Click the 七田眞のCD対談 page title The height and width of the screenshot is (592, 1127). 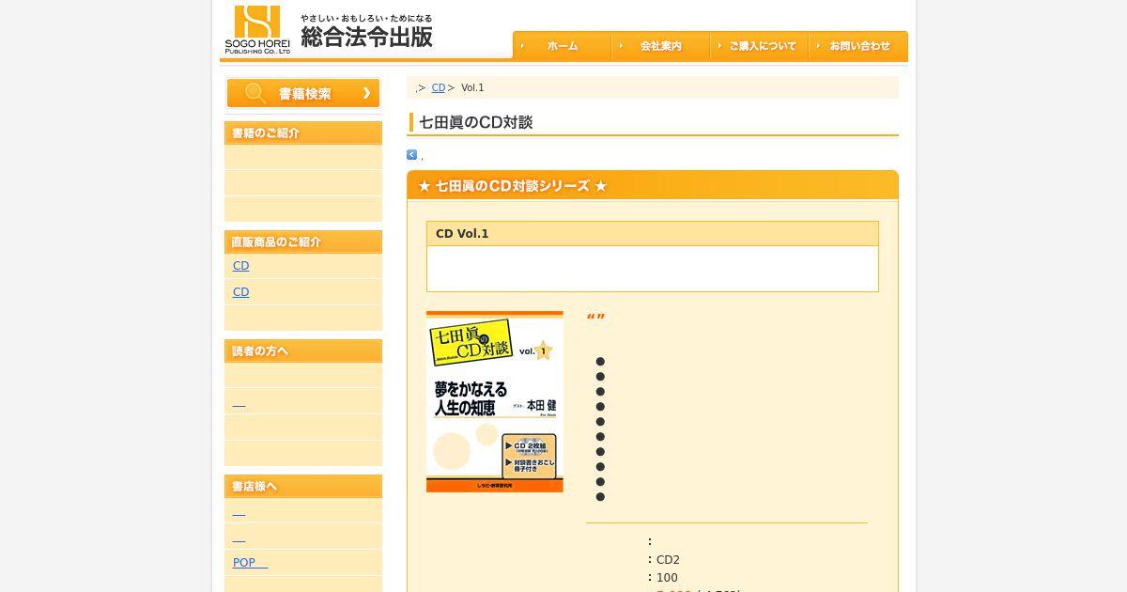tap(476, 122)
